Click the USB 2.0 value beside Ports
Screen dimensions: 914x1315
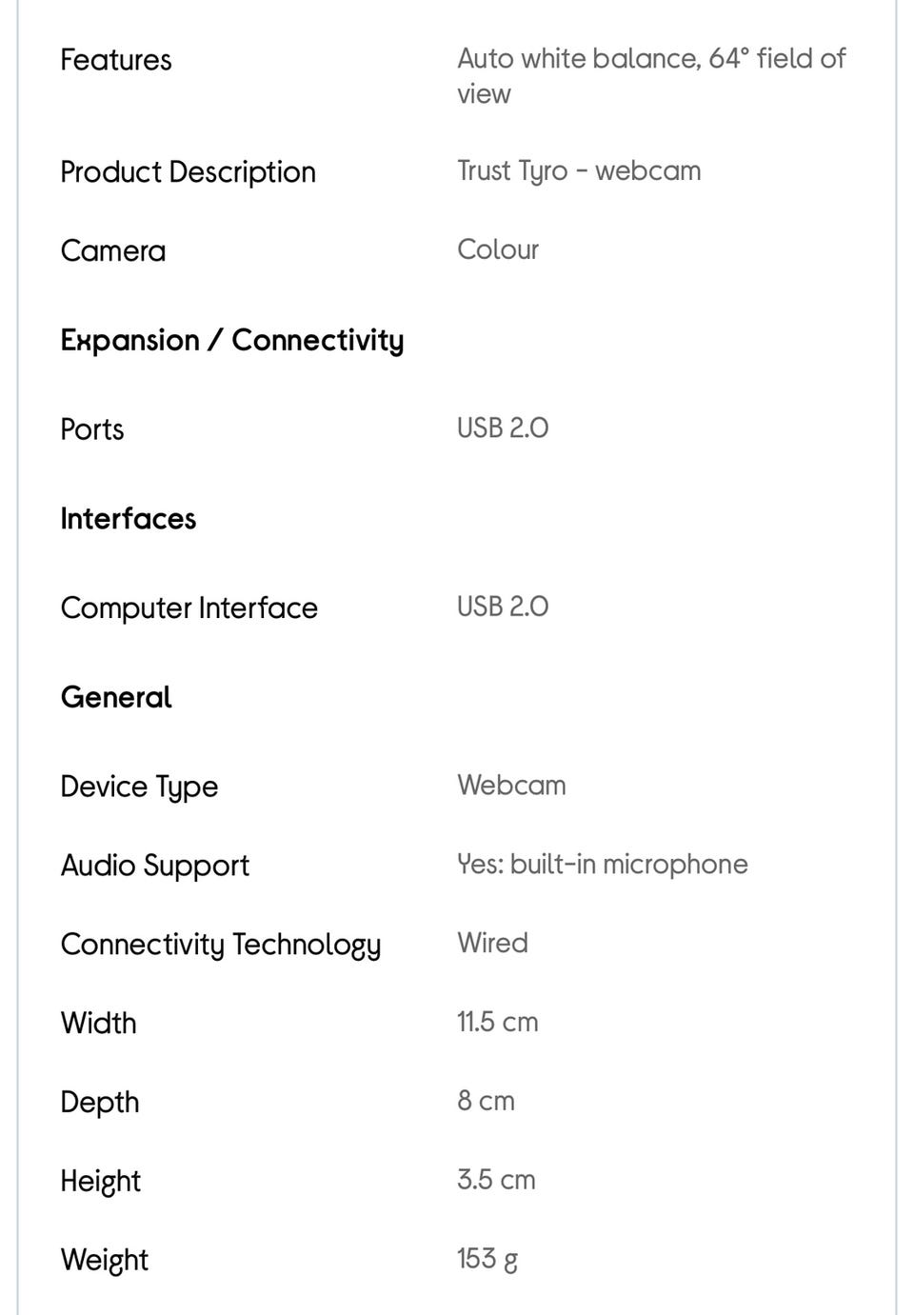(502, 428)
